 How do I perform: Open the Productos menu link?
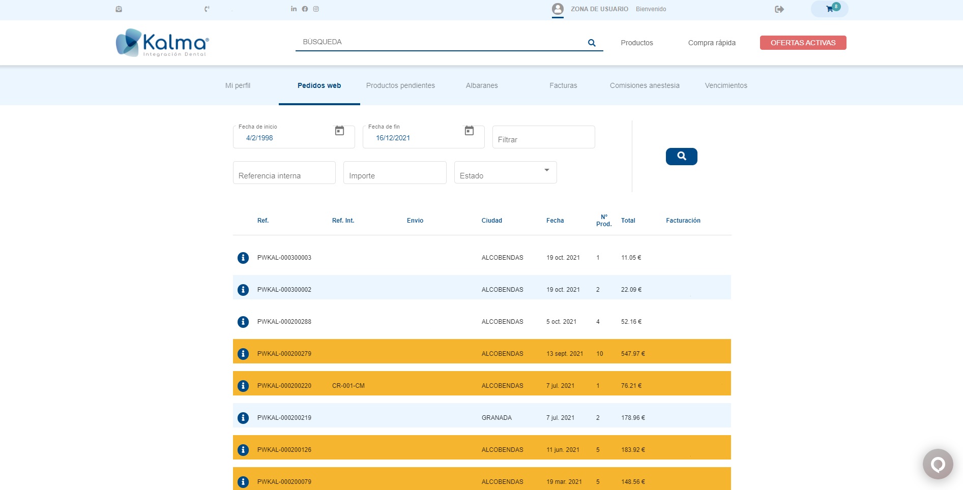637,43
